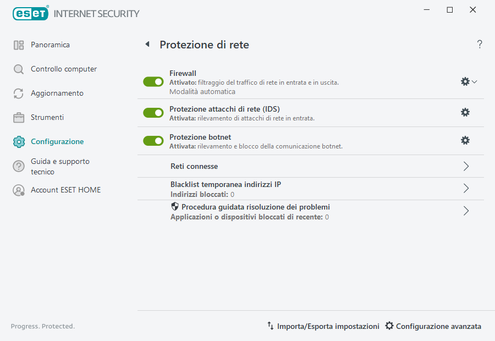The height and width of the screenshot is (341, 495).
Task: Click the help question mark icon
Action: (x=479, y=45)
